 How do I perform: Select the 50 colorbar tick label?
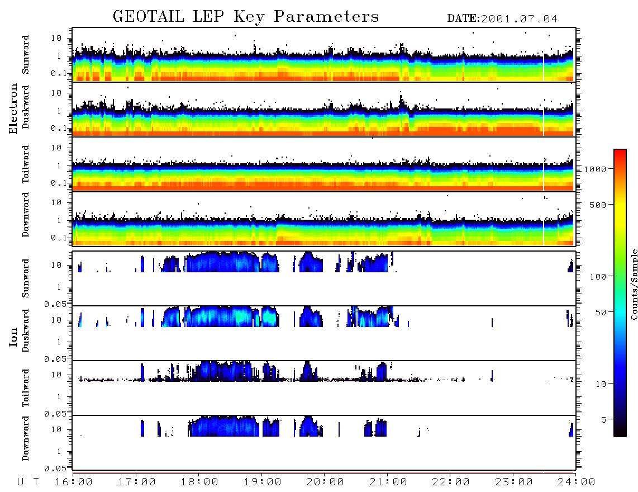601,313
